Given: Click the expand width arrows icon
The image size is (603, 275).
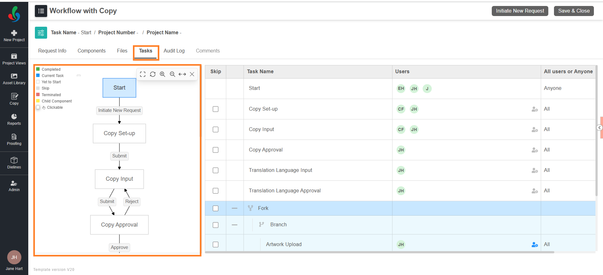Looking at the screenshot, I should [182, 74].
